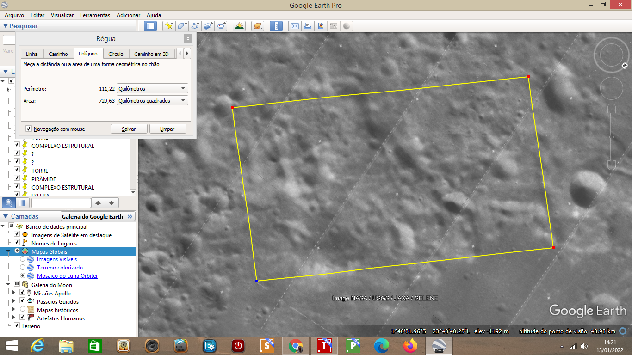Image resolution: width=632 pixels, height=355 pixels.
Task: Click the look-around joystick eye ring
Action: [611, 55]
